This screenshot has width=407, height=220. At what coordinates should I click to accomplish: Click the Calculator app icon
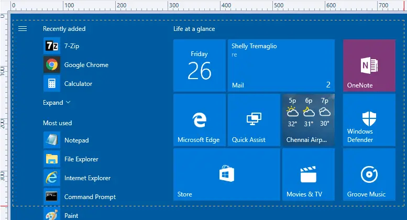(x=52, y=83)
